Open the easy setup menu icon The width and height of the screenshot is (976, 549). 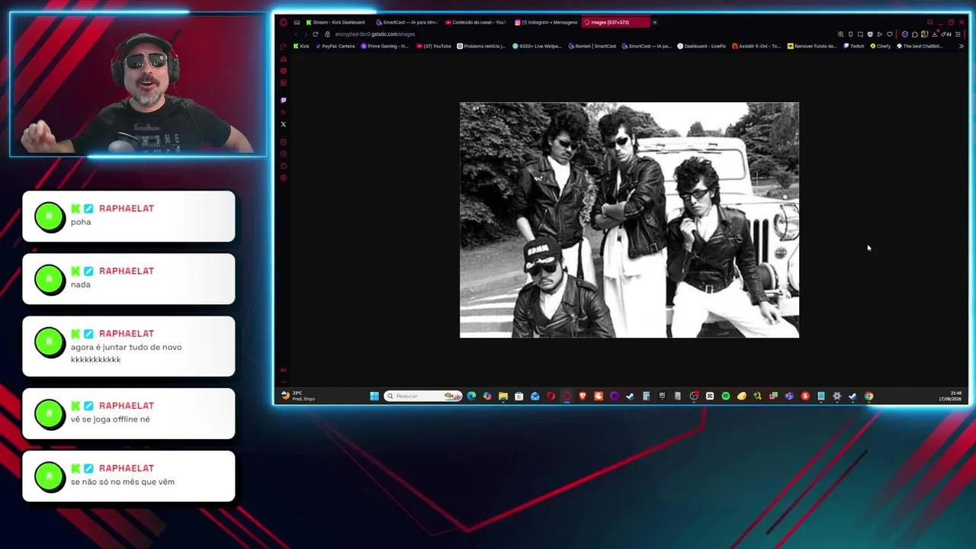[x=958, y=34]
